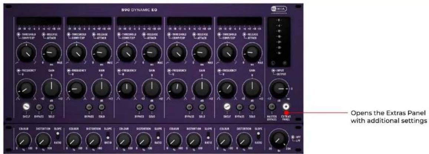
Task: Switch first band's Release / Attack selector
Action: (x=44, y=35)
